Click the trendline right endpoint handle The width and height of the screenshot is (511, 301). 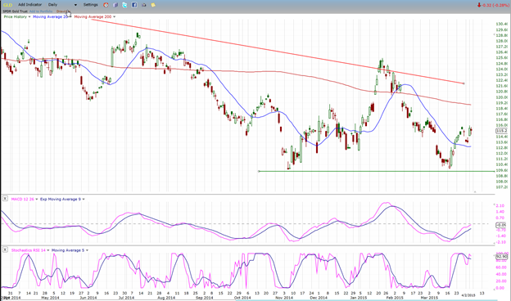click(x=464, y=83)
